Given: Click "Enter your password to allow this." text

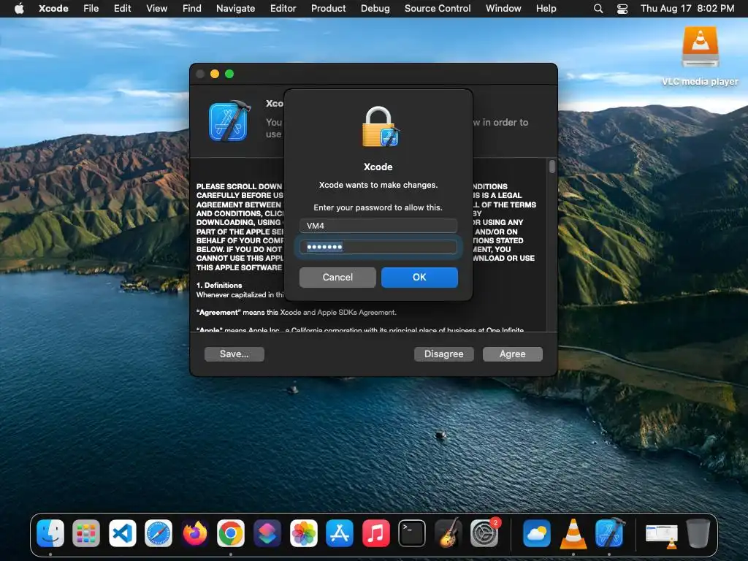Looking at the screenshot, I should click(x=378, y=207).
